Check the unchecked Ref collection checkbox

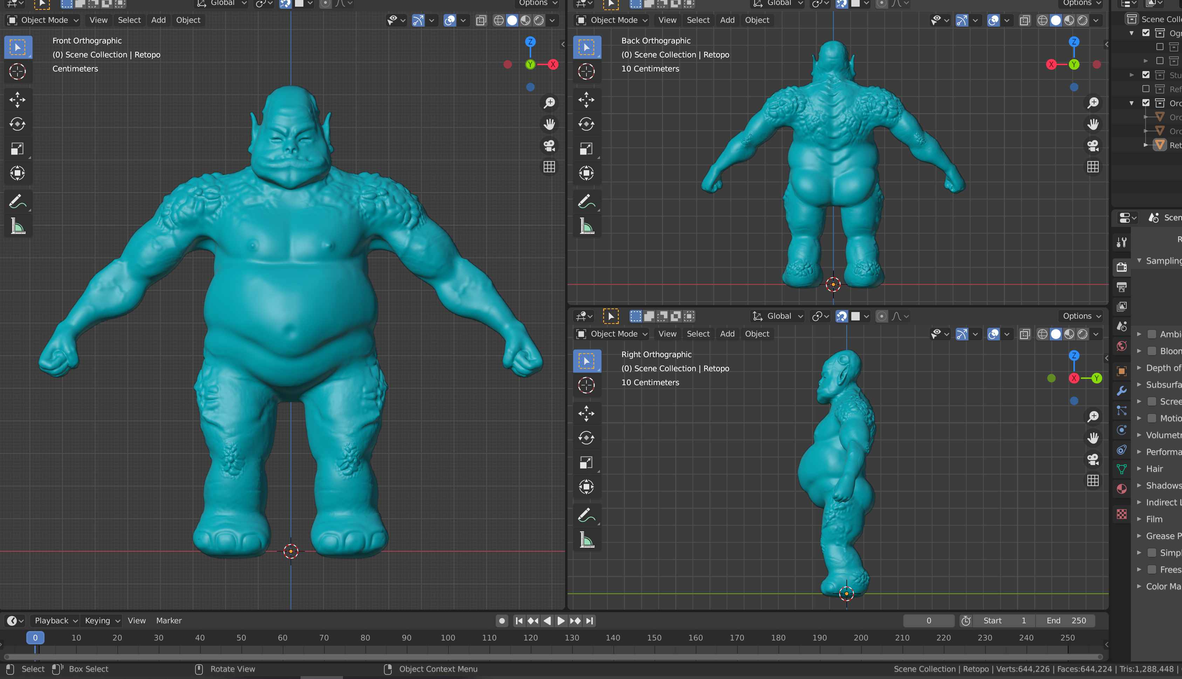[1146, 89]
